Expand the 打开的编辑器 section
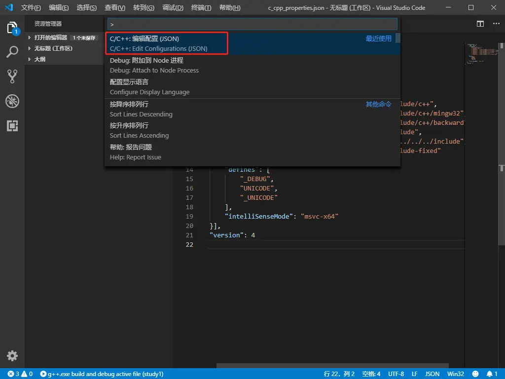This screenshot has width=505, height=379. (x=50, y=38)
